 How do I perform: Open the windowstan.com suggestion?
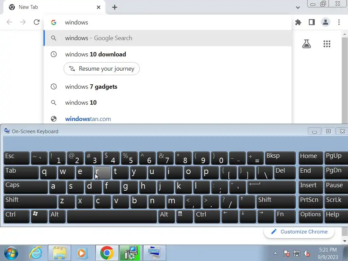(168, 119)
